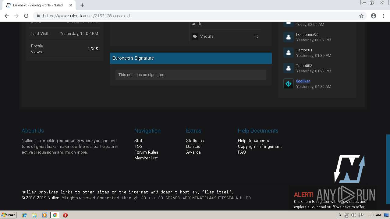Image resolution: width=390 pixels, height=219 pixels.
Task: Open Godliker's avatar image
Action: [x=288, y=84]
